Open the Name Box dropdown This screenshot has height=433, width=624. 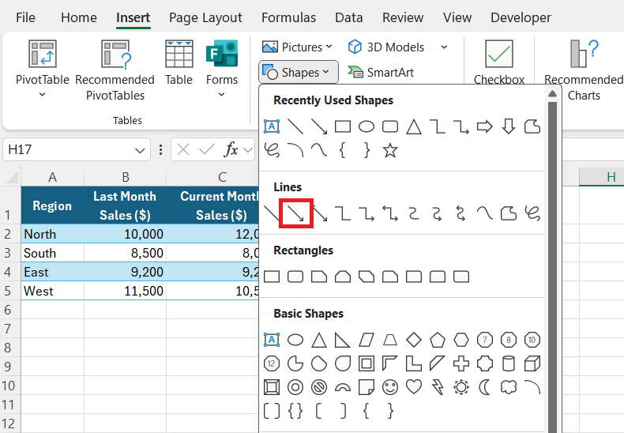140,150
